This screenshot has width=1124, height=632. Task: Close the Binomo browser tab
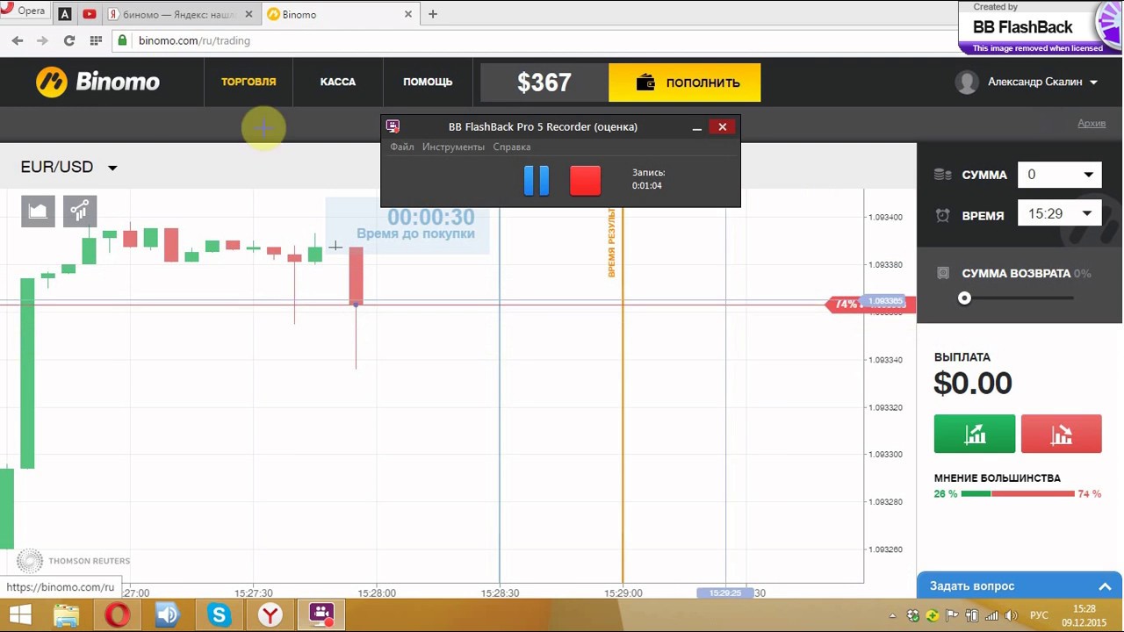[408, 14]
